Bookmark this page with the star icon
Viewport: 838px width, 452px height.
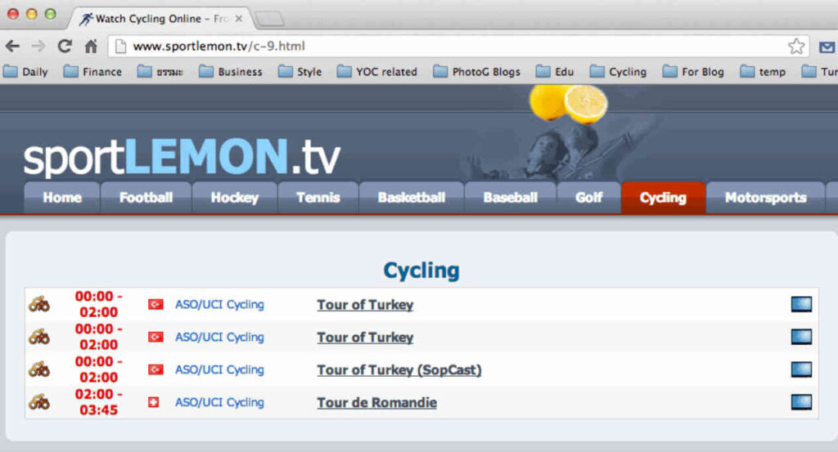pyautogui.click(x=795, y=47)
